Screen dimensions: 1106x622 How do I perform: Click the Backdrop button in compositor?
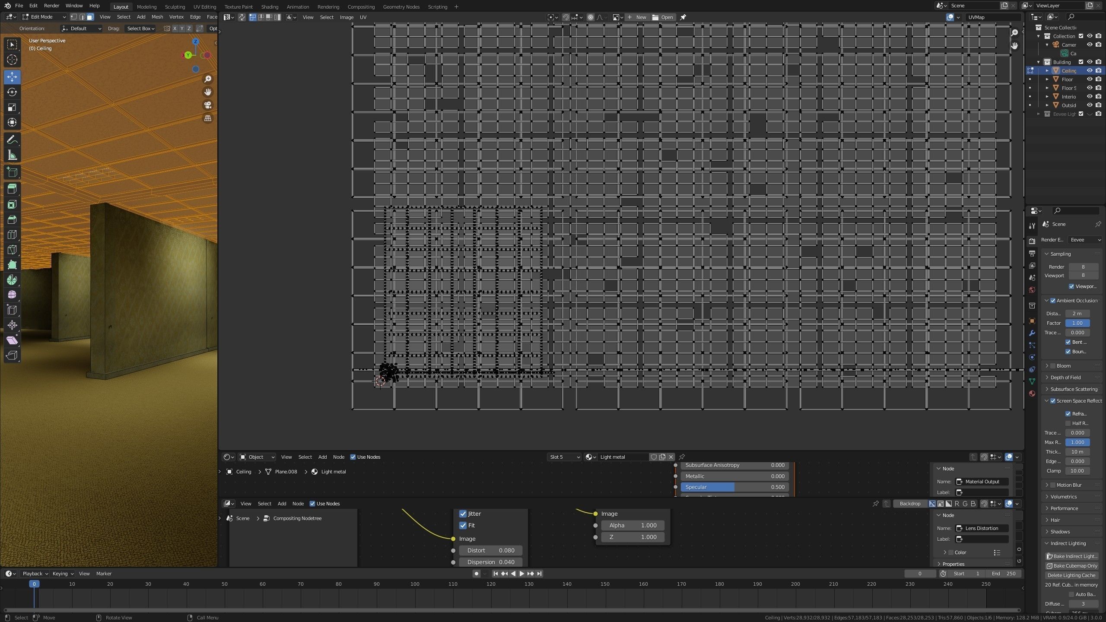pos(910,504)
